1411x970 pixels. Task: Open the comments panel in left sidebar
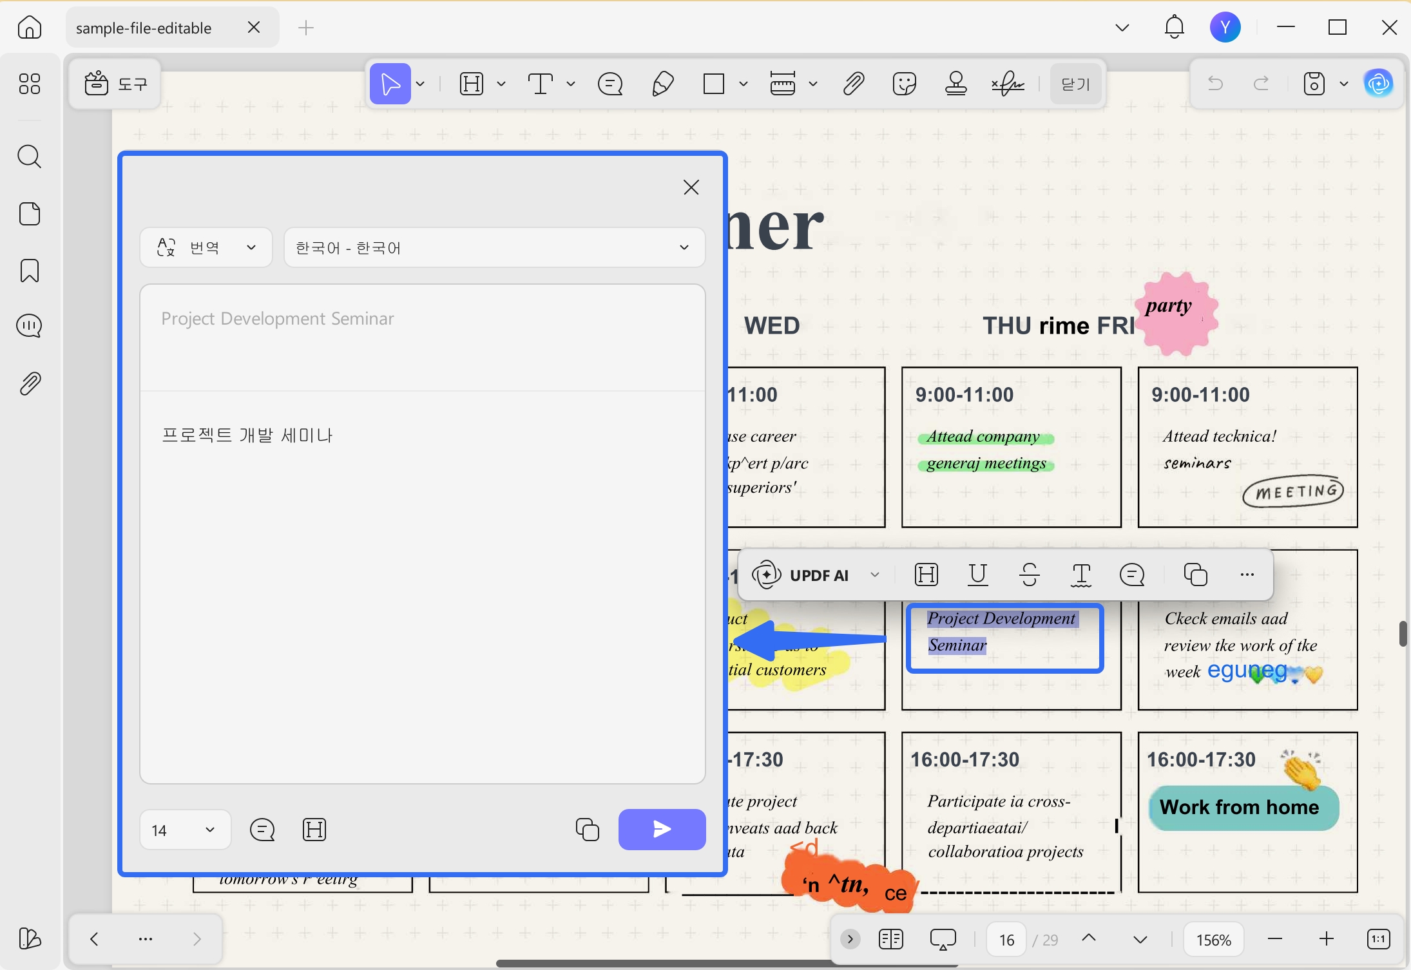30,327
